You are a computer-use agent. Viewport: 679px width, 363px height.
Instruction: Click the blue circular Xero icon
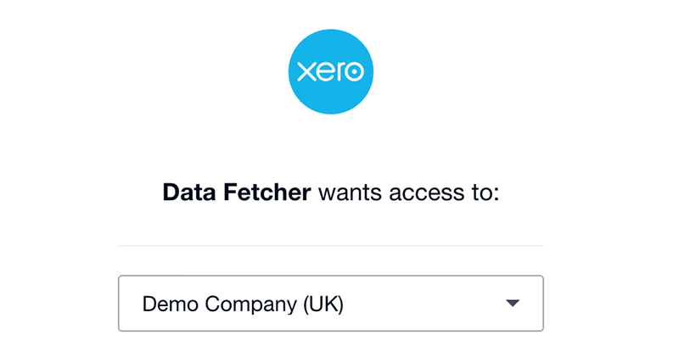coord(331,72)
